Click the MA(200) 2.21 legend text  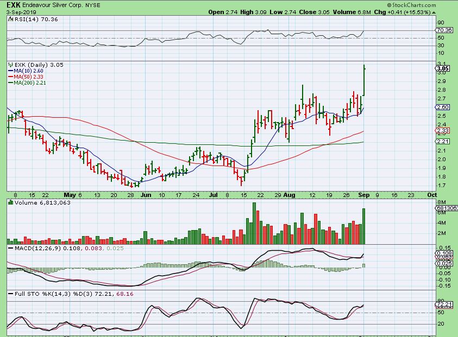pyautogui.click(x=29, y=83)
